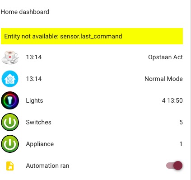Viewport: 191px width, 180px height.
Task: Toggle the Automation ran switch off
Action: coord(174,166)
